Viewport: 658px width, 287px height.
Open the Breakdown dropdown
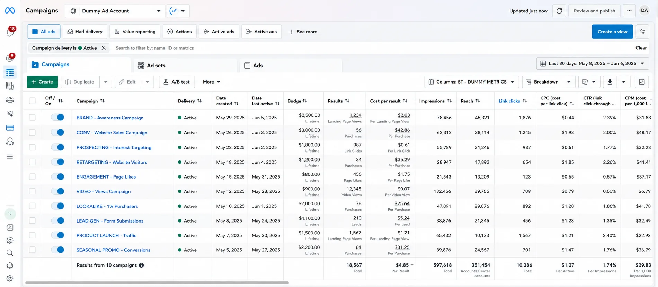pos(549,82)
